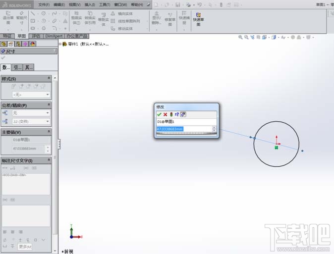Select the Line sketch tool

point(33,13)
